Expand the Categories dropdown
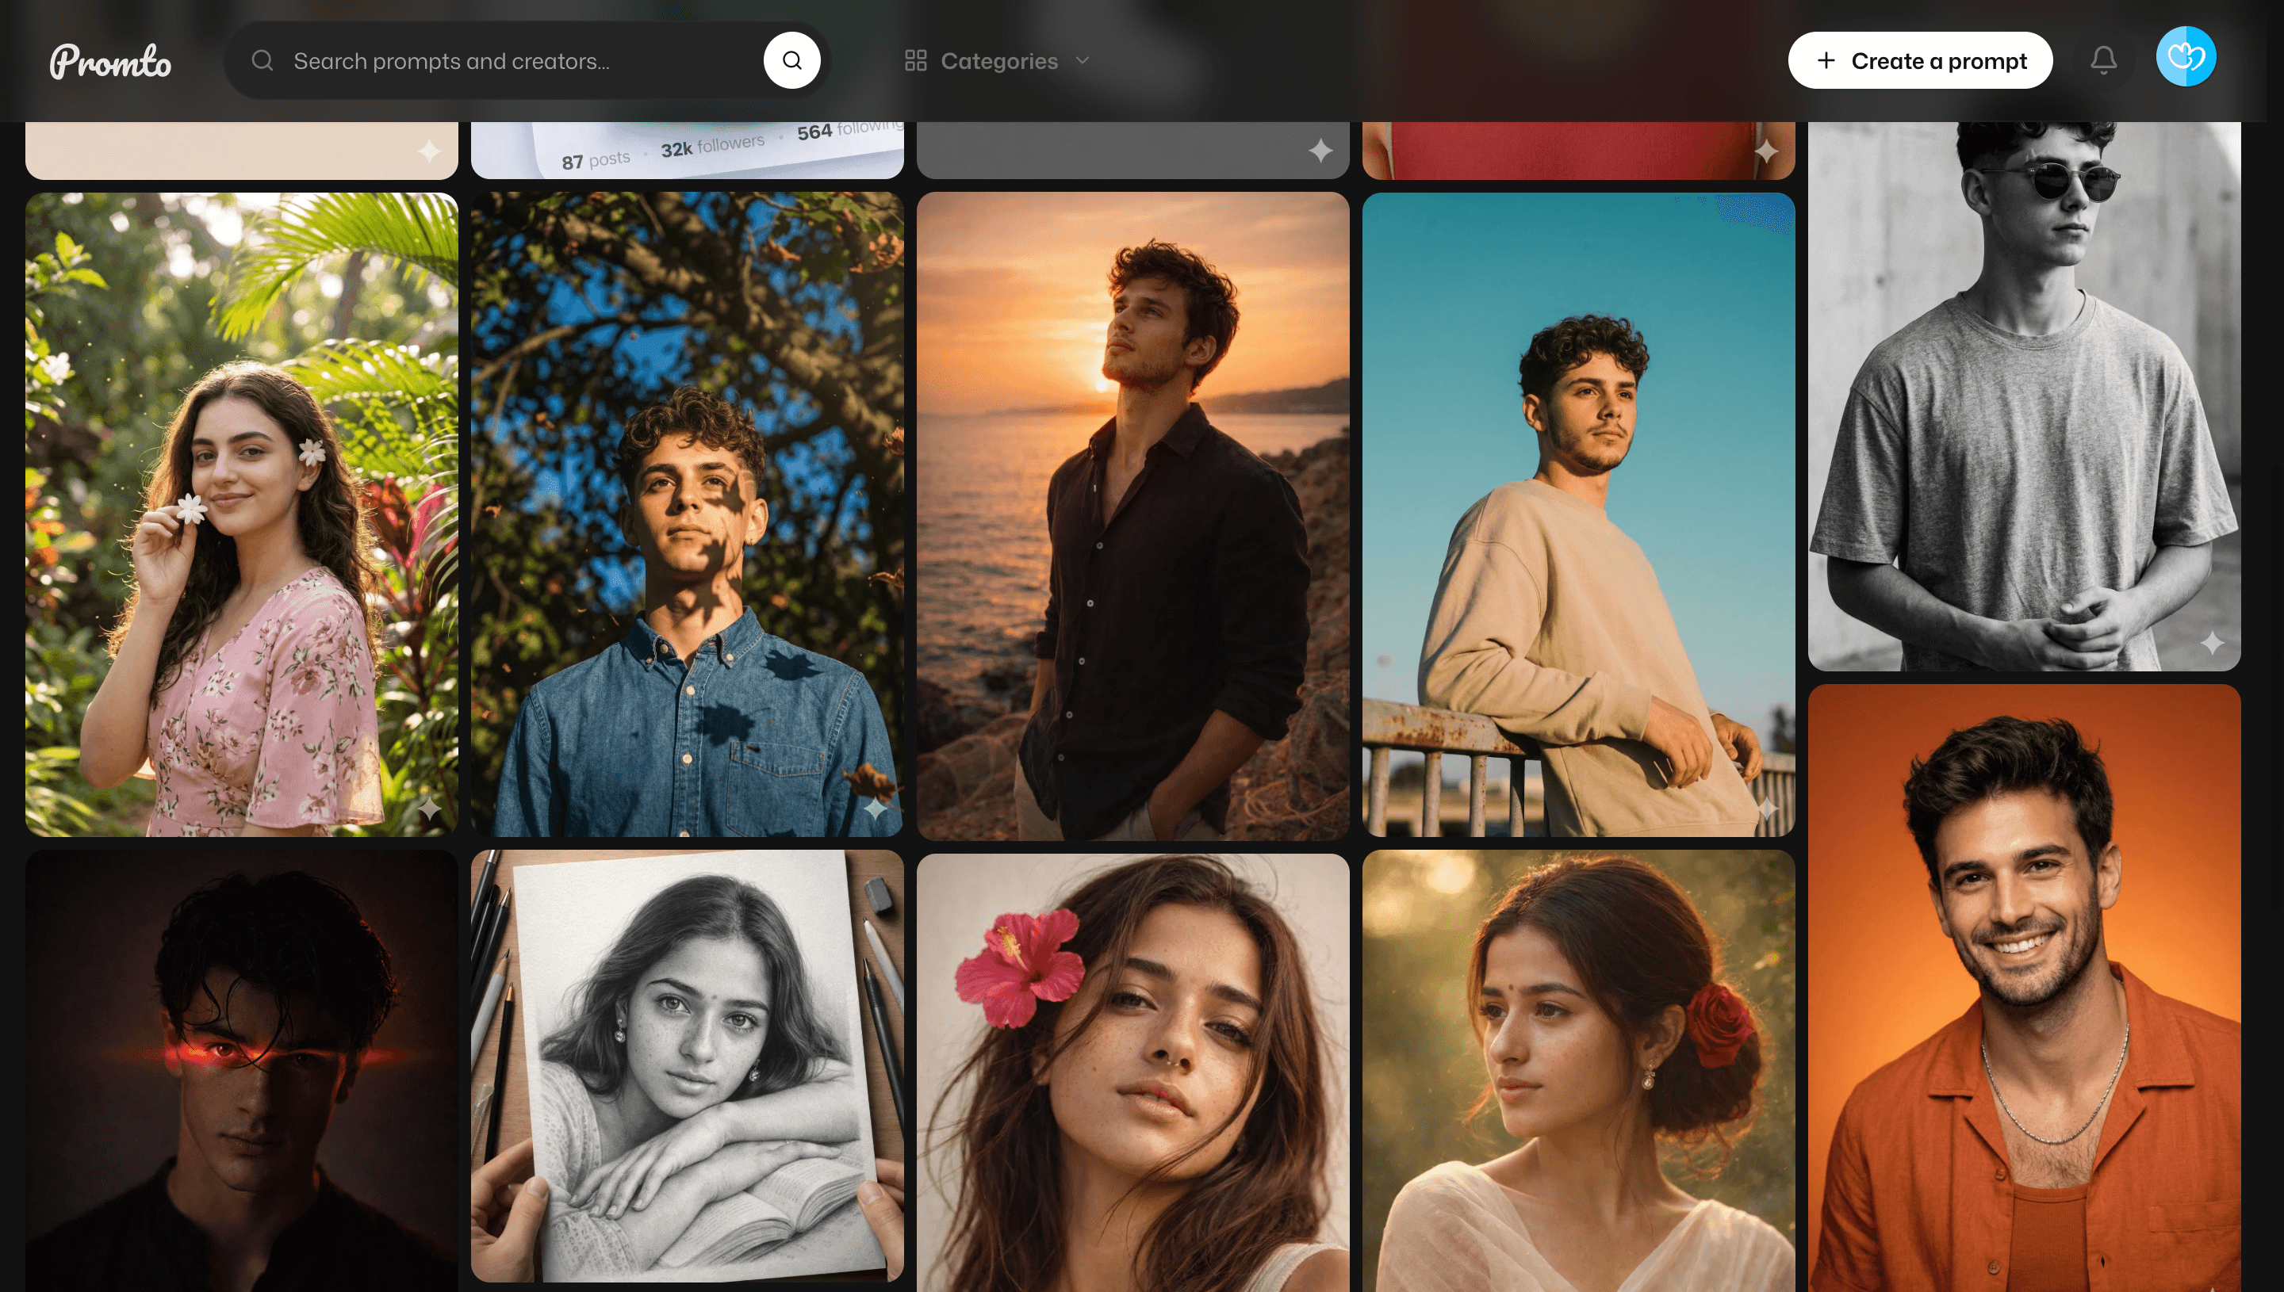This screenshot has width=2284, height=1292. pos(1083,60)
